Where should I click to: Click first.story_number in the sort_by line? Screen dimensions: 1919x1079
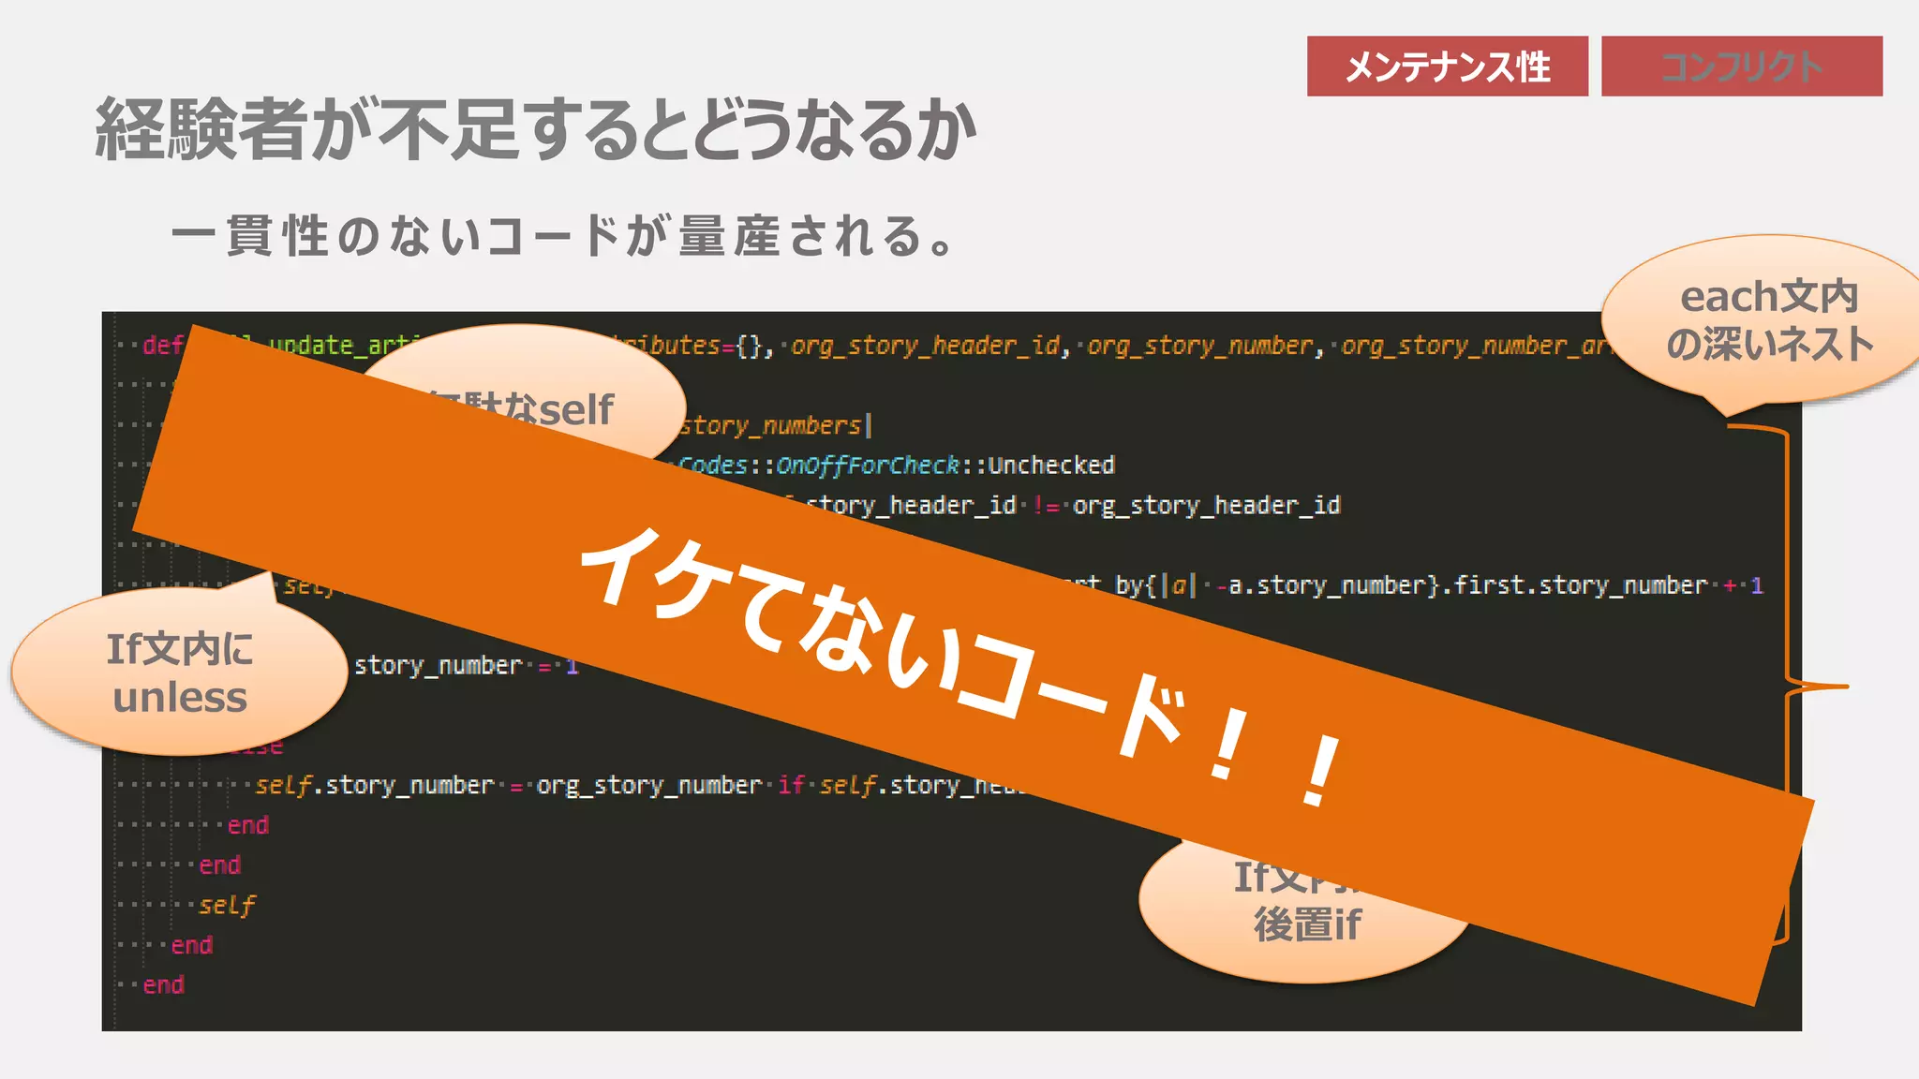[1579, 585]
